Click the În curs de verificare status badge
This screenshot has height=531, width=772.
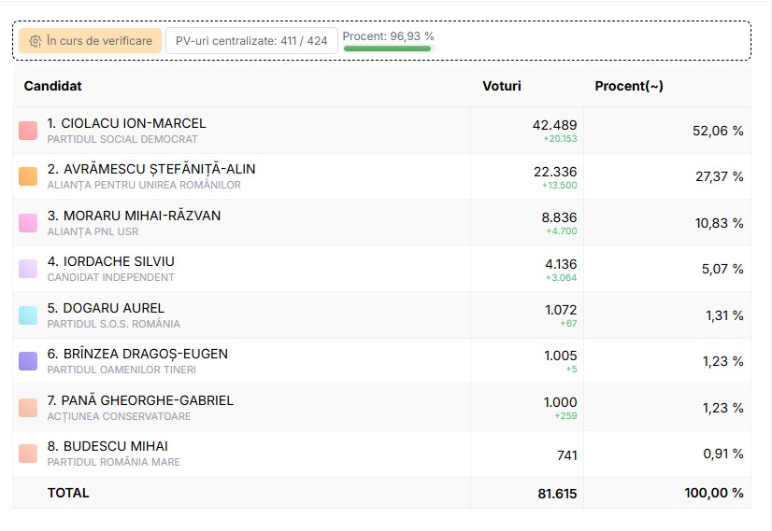[x=90, y=41]
